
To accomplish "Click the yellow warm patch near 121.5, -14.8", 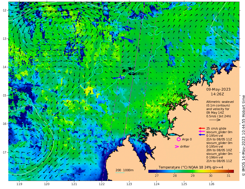I will pyautogui.click(x=88, y=90).
